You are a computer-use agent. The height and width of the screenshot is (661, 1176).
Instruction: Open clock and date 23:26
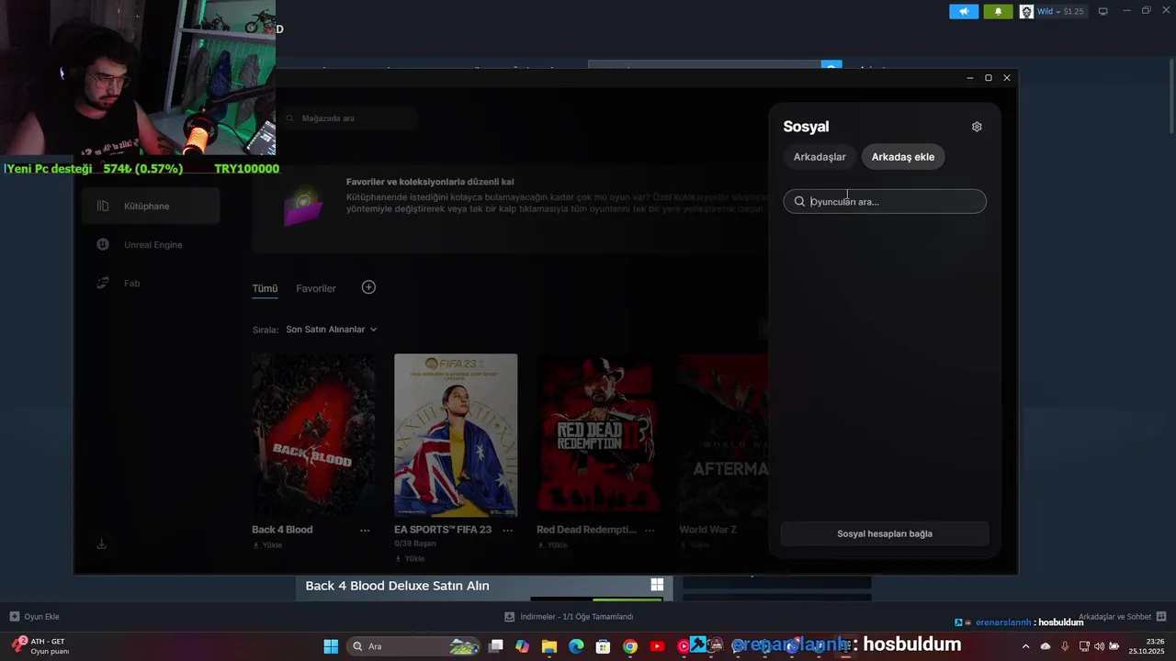tap(1147, 646)
